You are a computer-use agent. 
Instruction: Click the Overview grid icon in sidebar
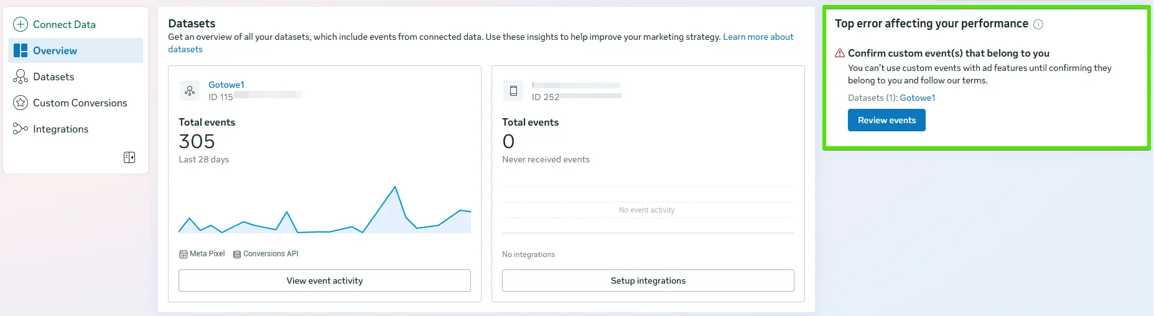coord(21,50)
